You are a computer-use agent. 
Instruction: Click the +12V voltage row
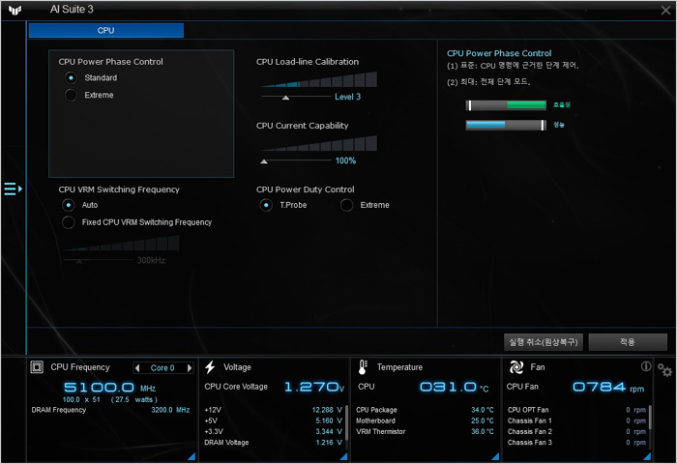pyautogui.click(x=274, y=410)
